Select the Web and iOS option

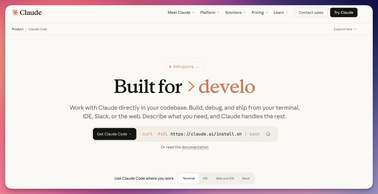pyautogui.click(x=225, y=178)
